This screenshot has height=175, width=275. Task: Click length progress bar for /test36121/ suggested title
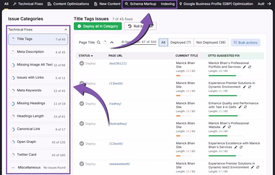click(223, 75)
